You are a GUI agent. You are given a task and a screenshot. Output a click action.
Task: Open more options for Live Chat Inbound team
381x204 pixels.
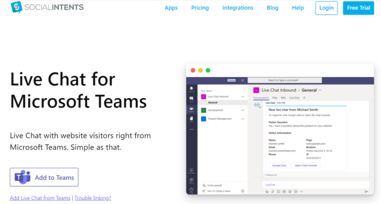tap(243, 97)
